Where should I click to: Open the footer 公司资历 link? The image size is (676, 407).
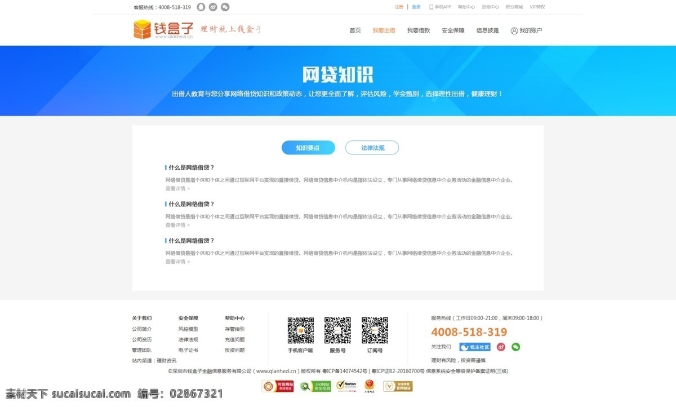(142, 340)
